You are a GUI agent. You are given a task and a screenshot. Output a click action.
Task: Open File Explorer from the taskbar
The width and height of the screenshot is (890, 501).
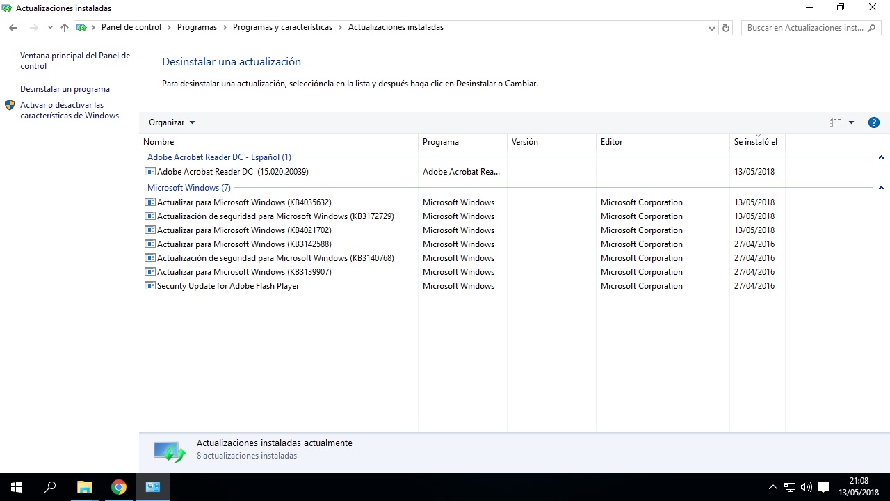pos(84,487)
